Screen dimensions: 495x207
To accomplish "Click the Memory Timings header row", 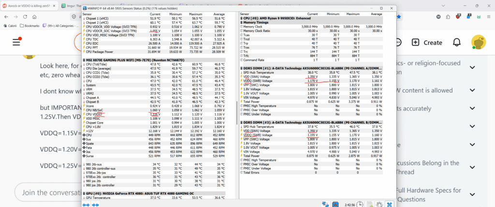I will pyautogui.click(x=311, y=23).
